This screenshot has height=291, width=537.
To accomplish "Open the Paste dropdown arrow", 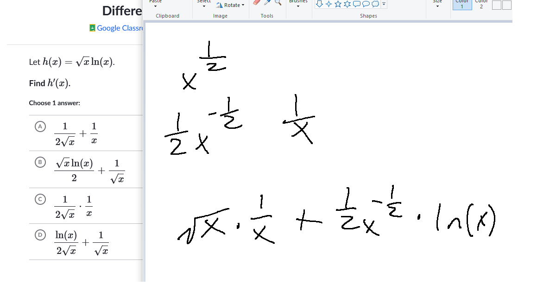I will [156, 6].
